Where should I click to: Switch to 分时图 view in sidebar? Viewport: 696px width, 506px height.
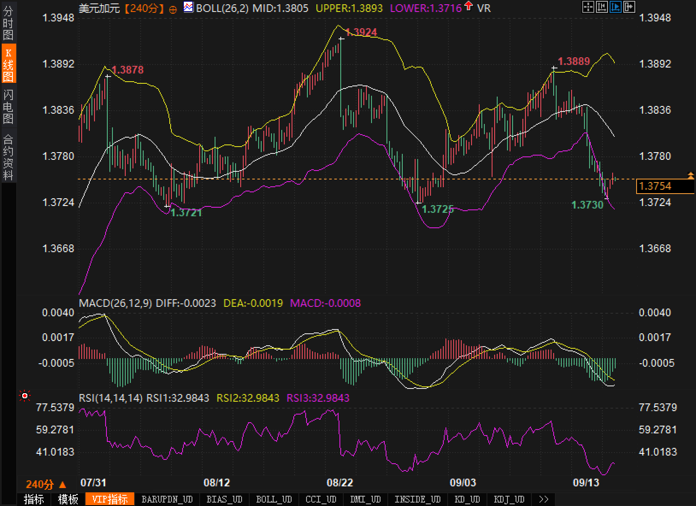[x=8, y=23]
